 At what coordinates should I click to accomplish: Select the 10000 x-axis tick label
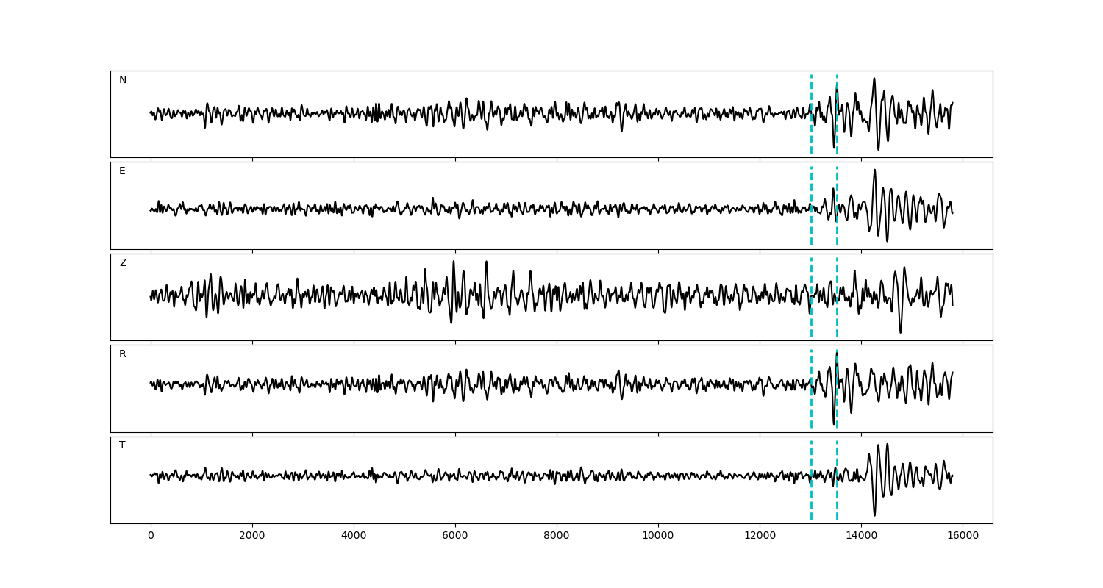tap(658, 536)
